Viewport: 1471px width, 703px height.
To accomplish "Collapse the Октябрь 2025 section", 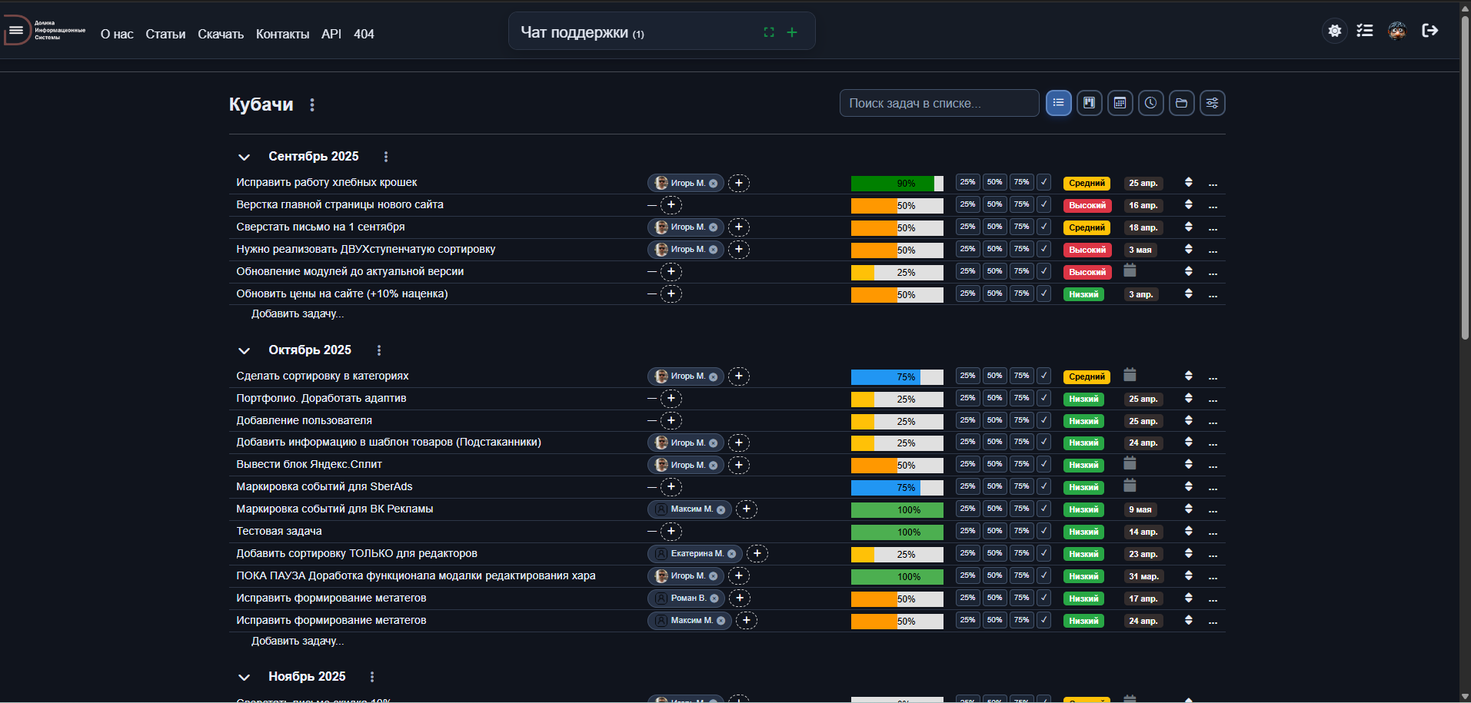I will [245, 350].
